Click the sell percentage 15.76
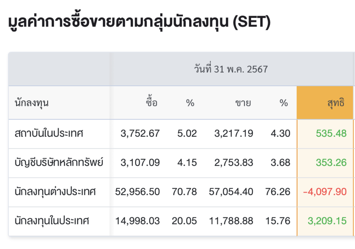 pos(278,221)
